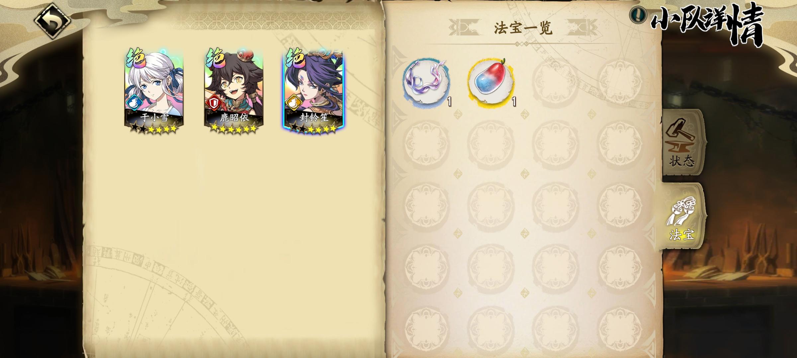Image resolution: width=797 pixels, height=358 pixels.
Task: Select the purple ribbon treasure item
Action: click(x=427, y=82)
